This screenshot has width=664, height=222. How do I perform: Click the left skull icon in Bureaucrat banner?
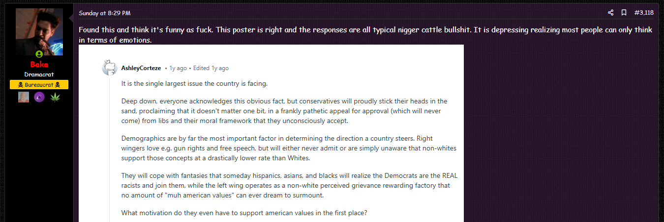[x=21, y=85]
